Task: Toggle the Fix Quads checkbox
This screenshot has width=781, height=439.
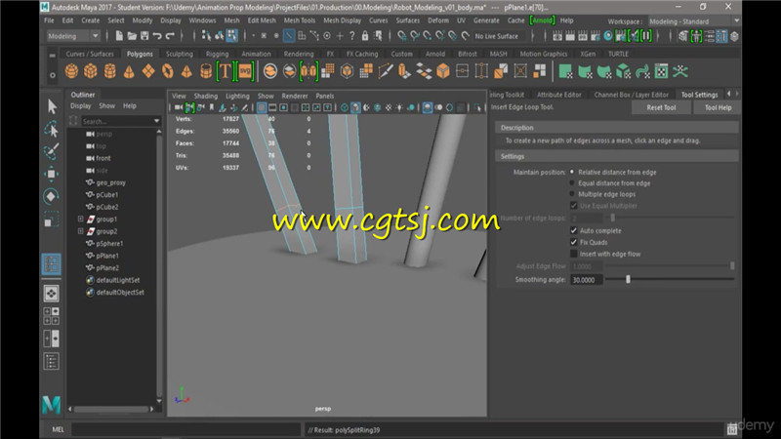Action: click(574, 242)
